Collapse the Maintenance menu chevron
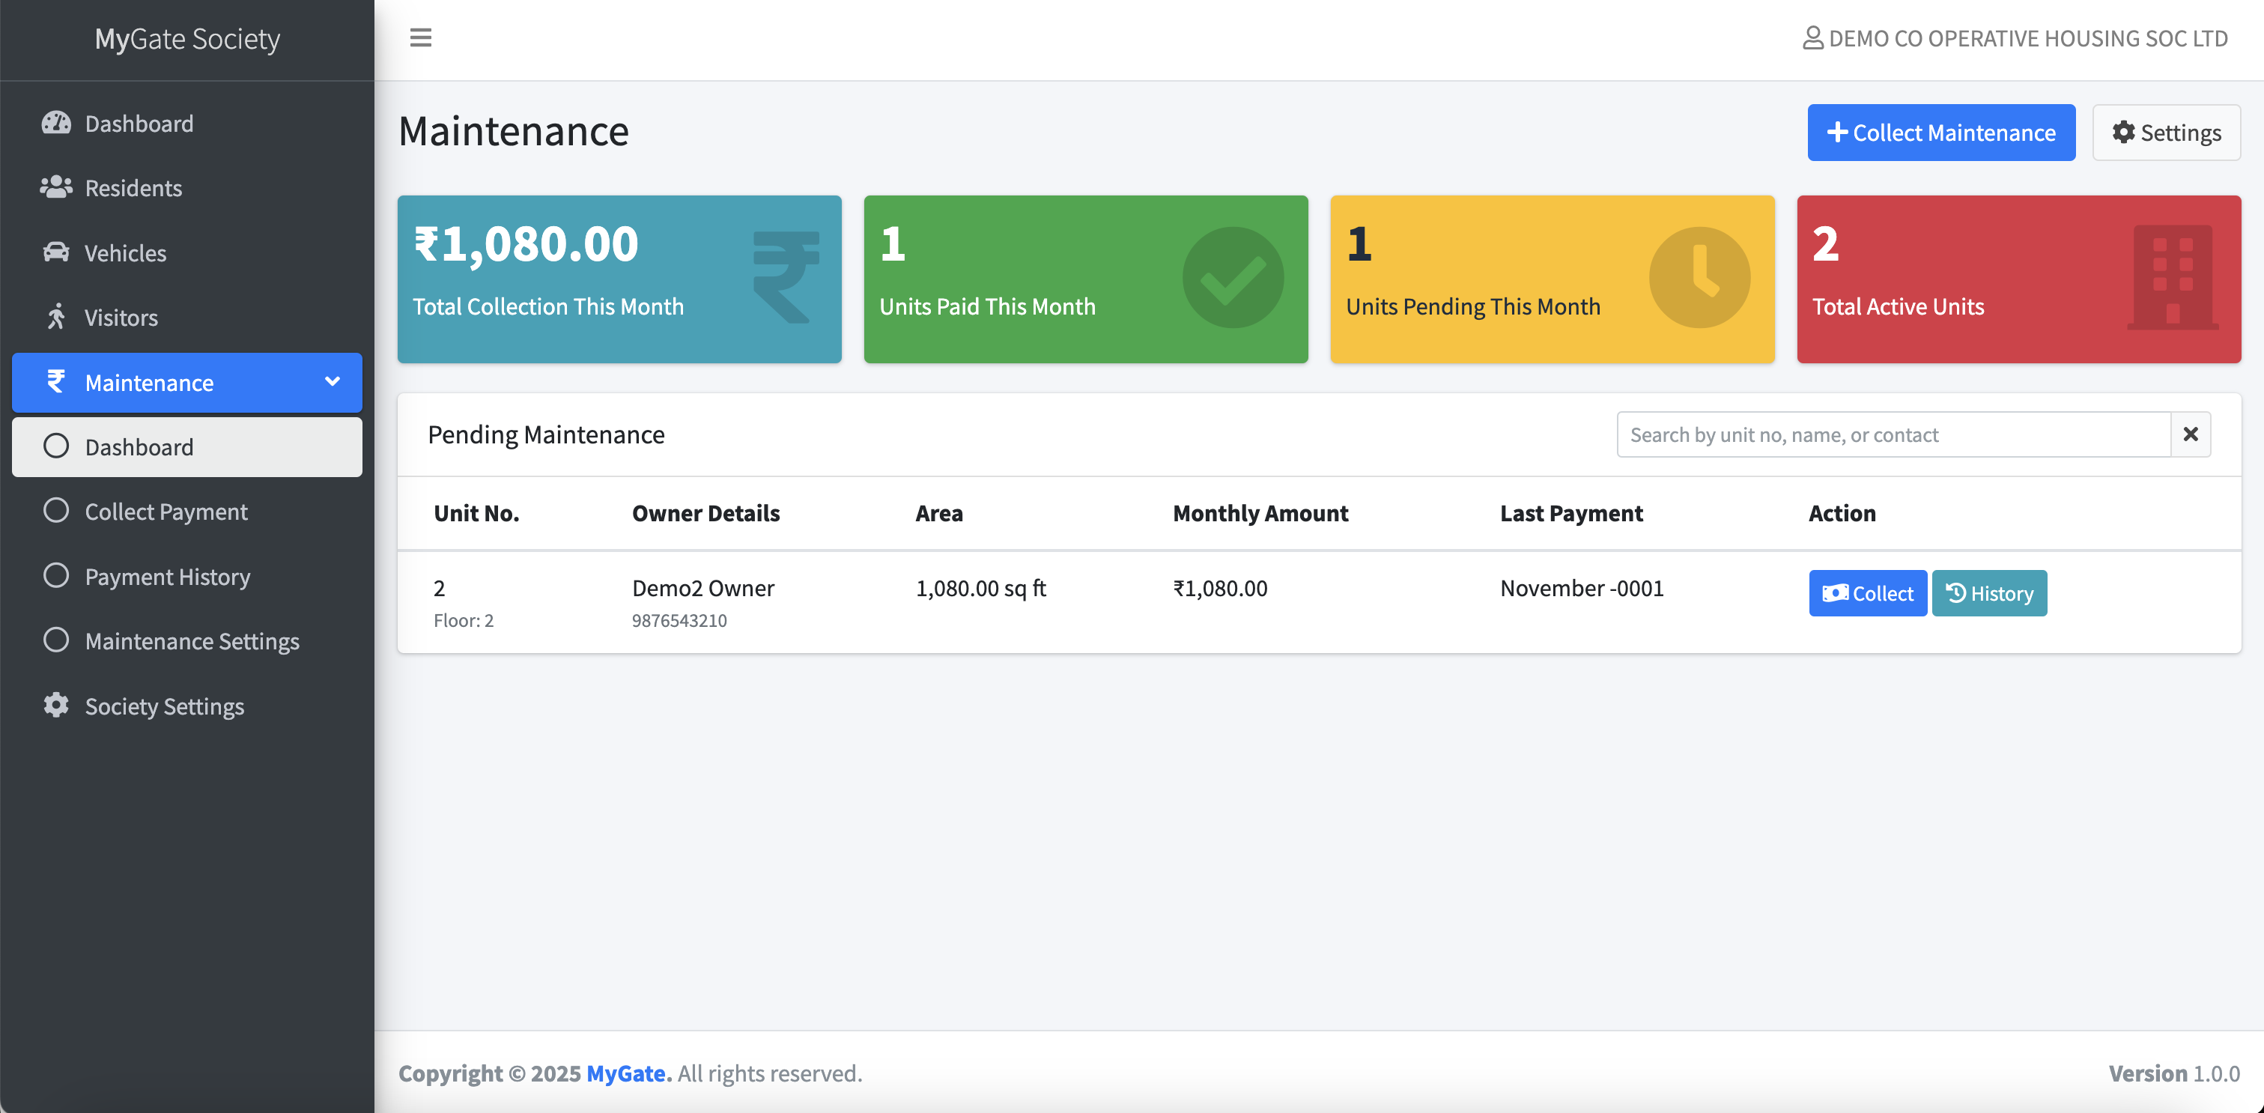The height and width of the screenshot is (1113, 2264). click(333, 381)
